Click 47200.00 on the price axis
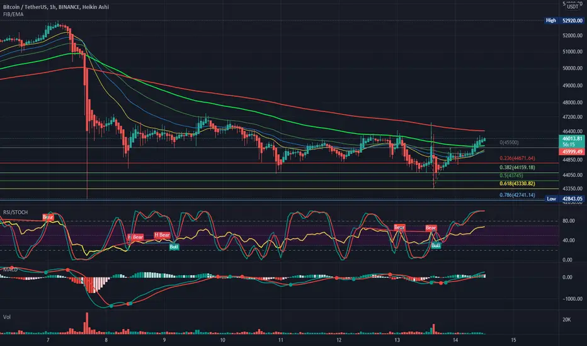The width and height of the screenshot is (587, 346). pyautogui.click(x=573, y=117)
